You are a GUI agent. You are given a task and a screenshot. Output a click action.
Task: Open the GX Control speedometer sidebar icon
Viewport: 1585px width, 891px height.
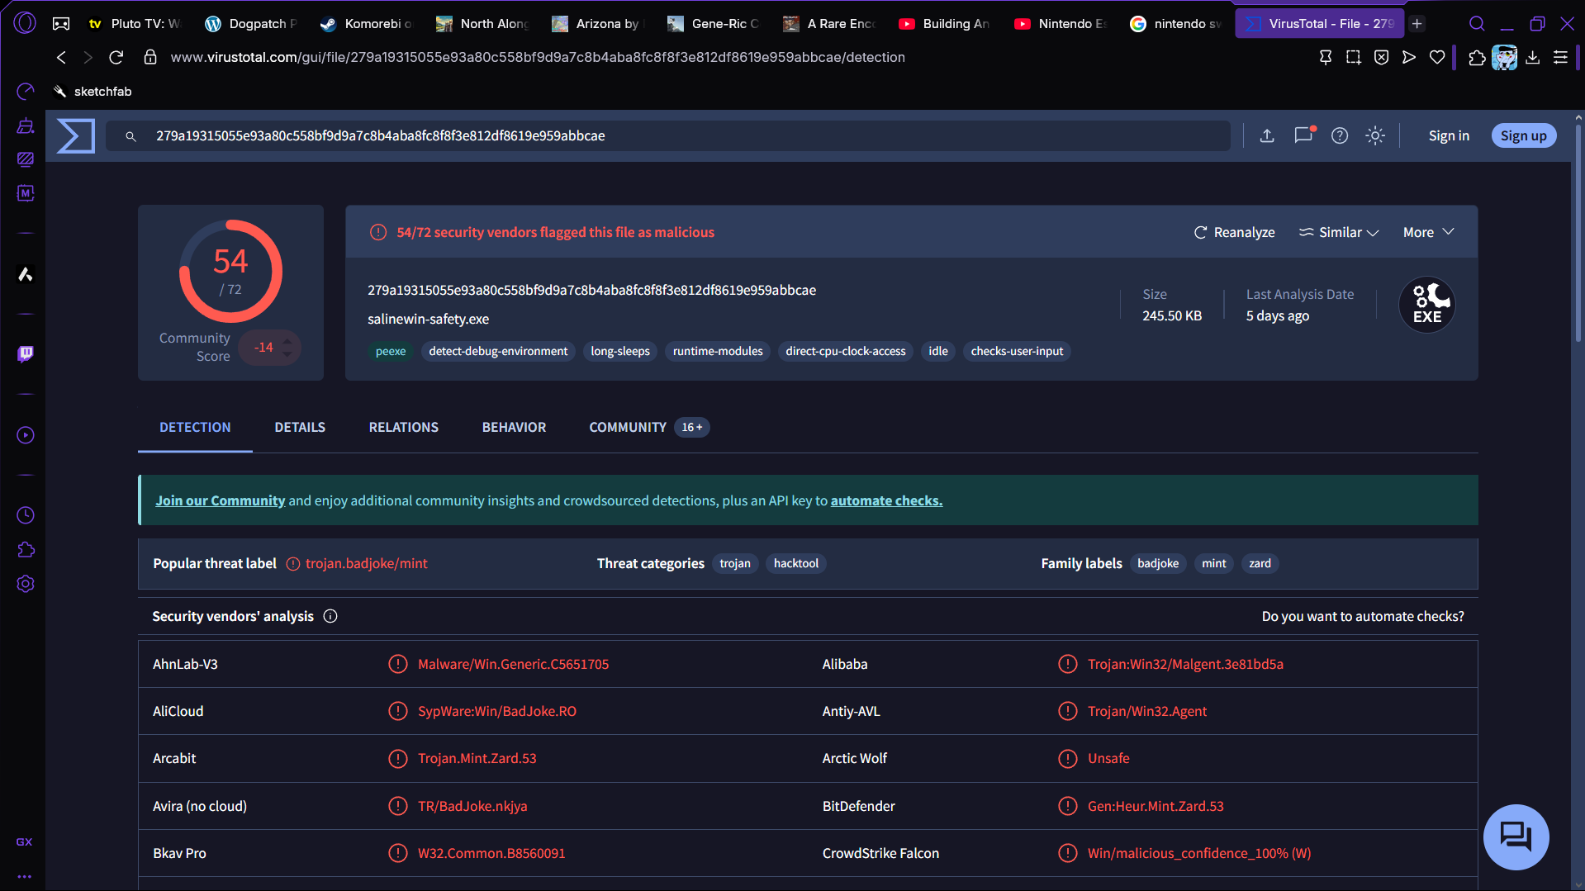(26, 91)
